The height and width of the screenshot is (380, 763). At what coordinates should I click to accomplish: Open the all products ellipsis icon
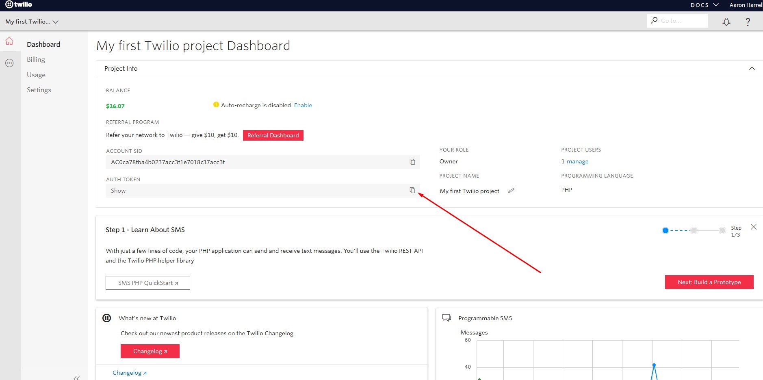tap(9, 63)
